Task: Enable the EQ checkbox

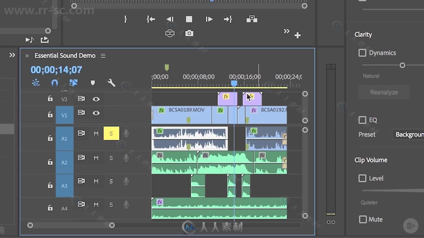Action: (x=362, y=120)
